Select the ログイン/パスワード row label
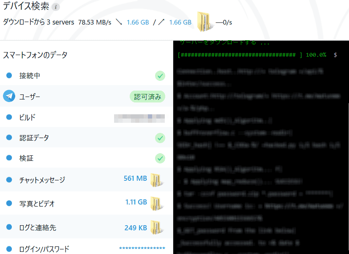Image resolution: width=349 pixels, height=254 pixels. pyautogui.click(x=44, y=249)
